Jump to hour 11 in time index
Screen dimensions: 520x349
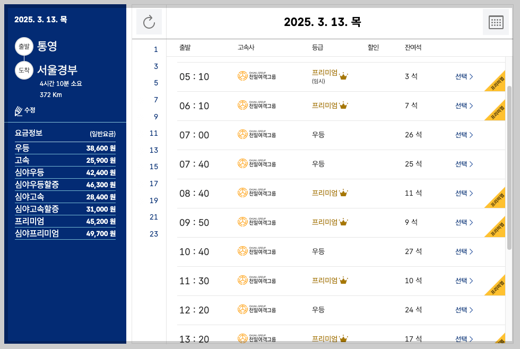153,133
